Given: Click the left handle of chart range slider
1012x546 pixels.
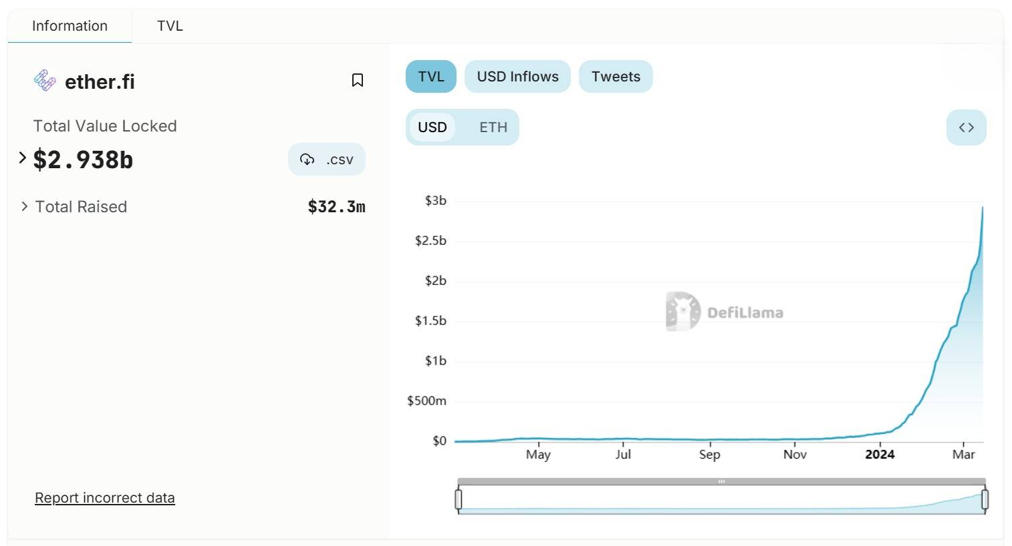Looking at the screenshot, I should pyautogui.click(x=459, y=499).
